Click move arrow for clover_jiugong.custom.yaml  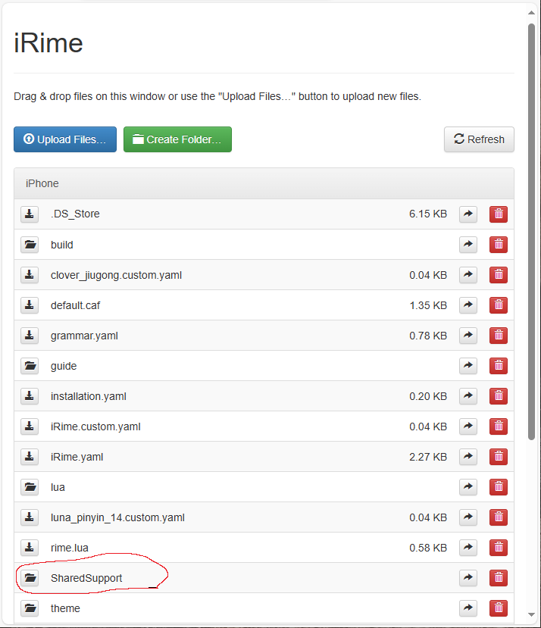[x=468, y=275]
